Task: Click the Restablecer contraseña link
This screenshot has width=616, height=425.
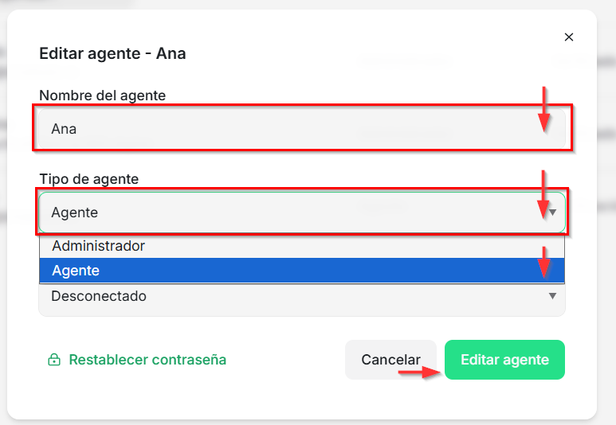Action: coord(147,360)
